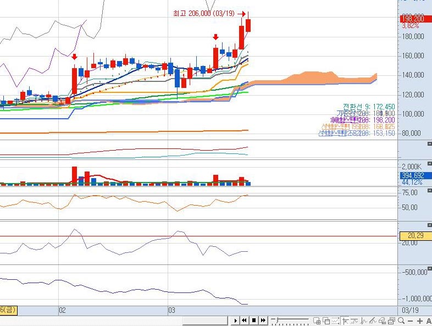
Task: Click the 2,000K volume axis label
Action: tap(412, 167)
